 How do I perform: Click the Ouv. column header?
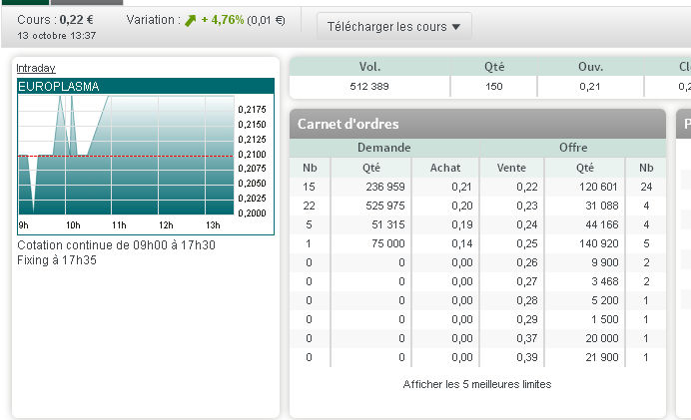590,67
